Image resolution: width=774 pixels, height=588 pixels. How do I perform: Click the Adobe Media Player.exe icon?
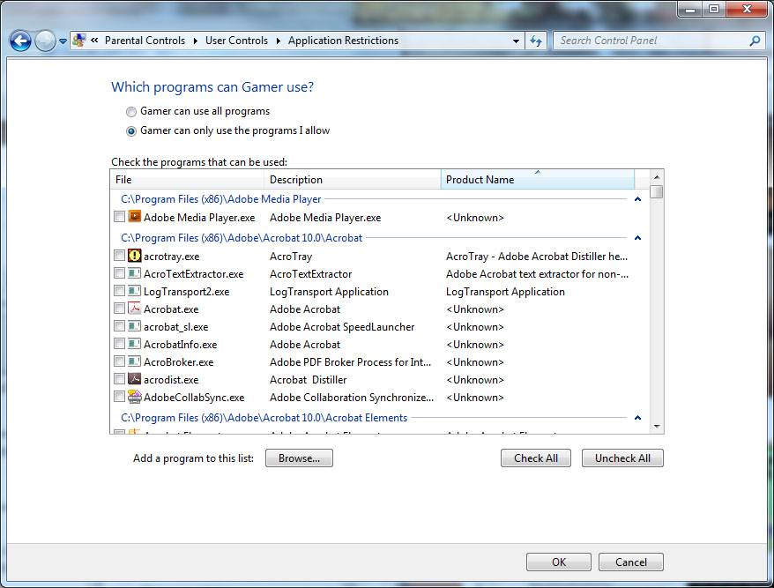click(x=134, y=217)
